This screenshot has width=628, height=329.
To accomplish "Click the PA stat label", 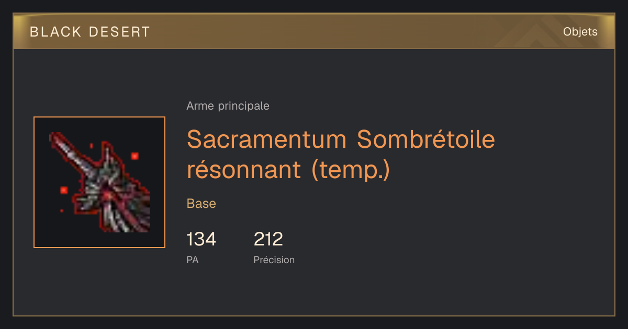I will 192,260.
